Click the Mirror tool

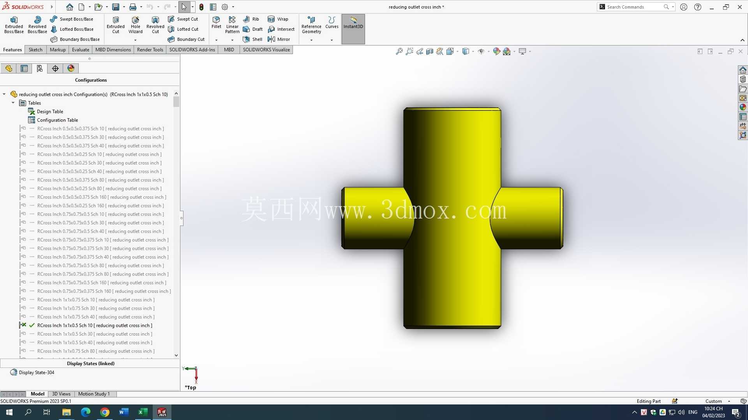coord(279,39)
